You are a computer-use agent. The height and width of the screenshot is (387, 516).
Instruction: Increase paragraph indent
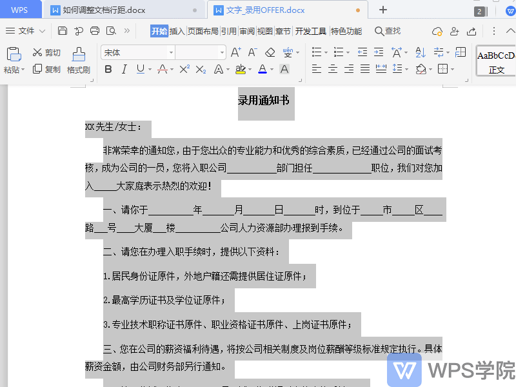point(379,52)
